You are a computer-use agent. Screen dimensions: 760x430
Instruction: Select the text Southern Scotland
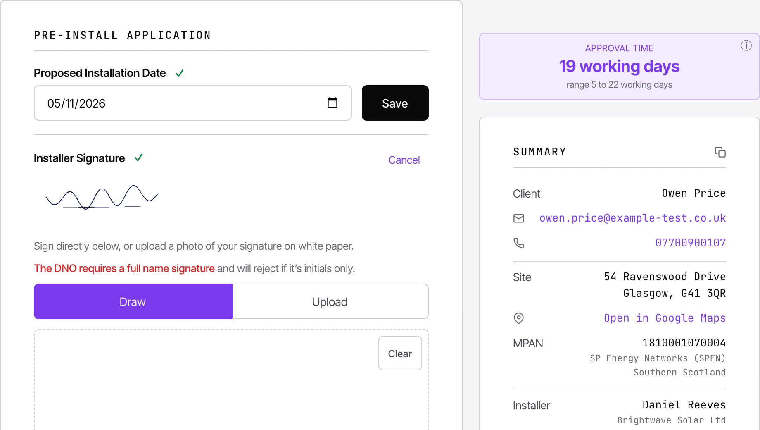pyautogui.click(x=679, y=372)
